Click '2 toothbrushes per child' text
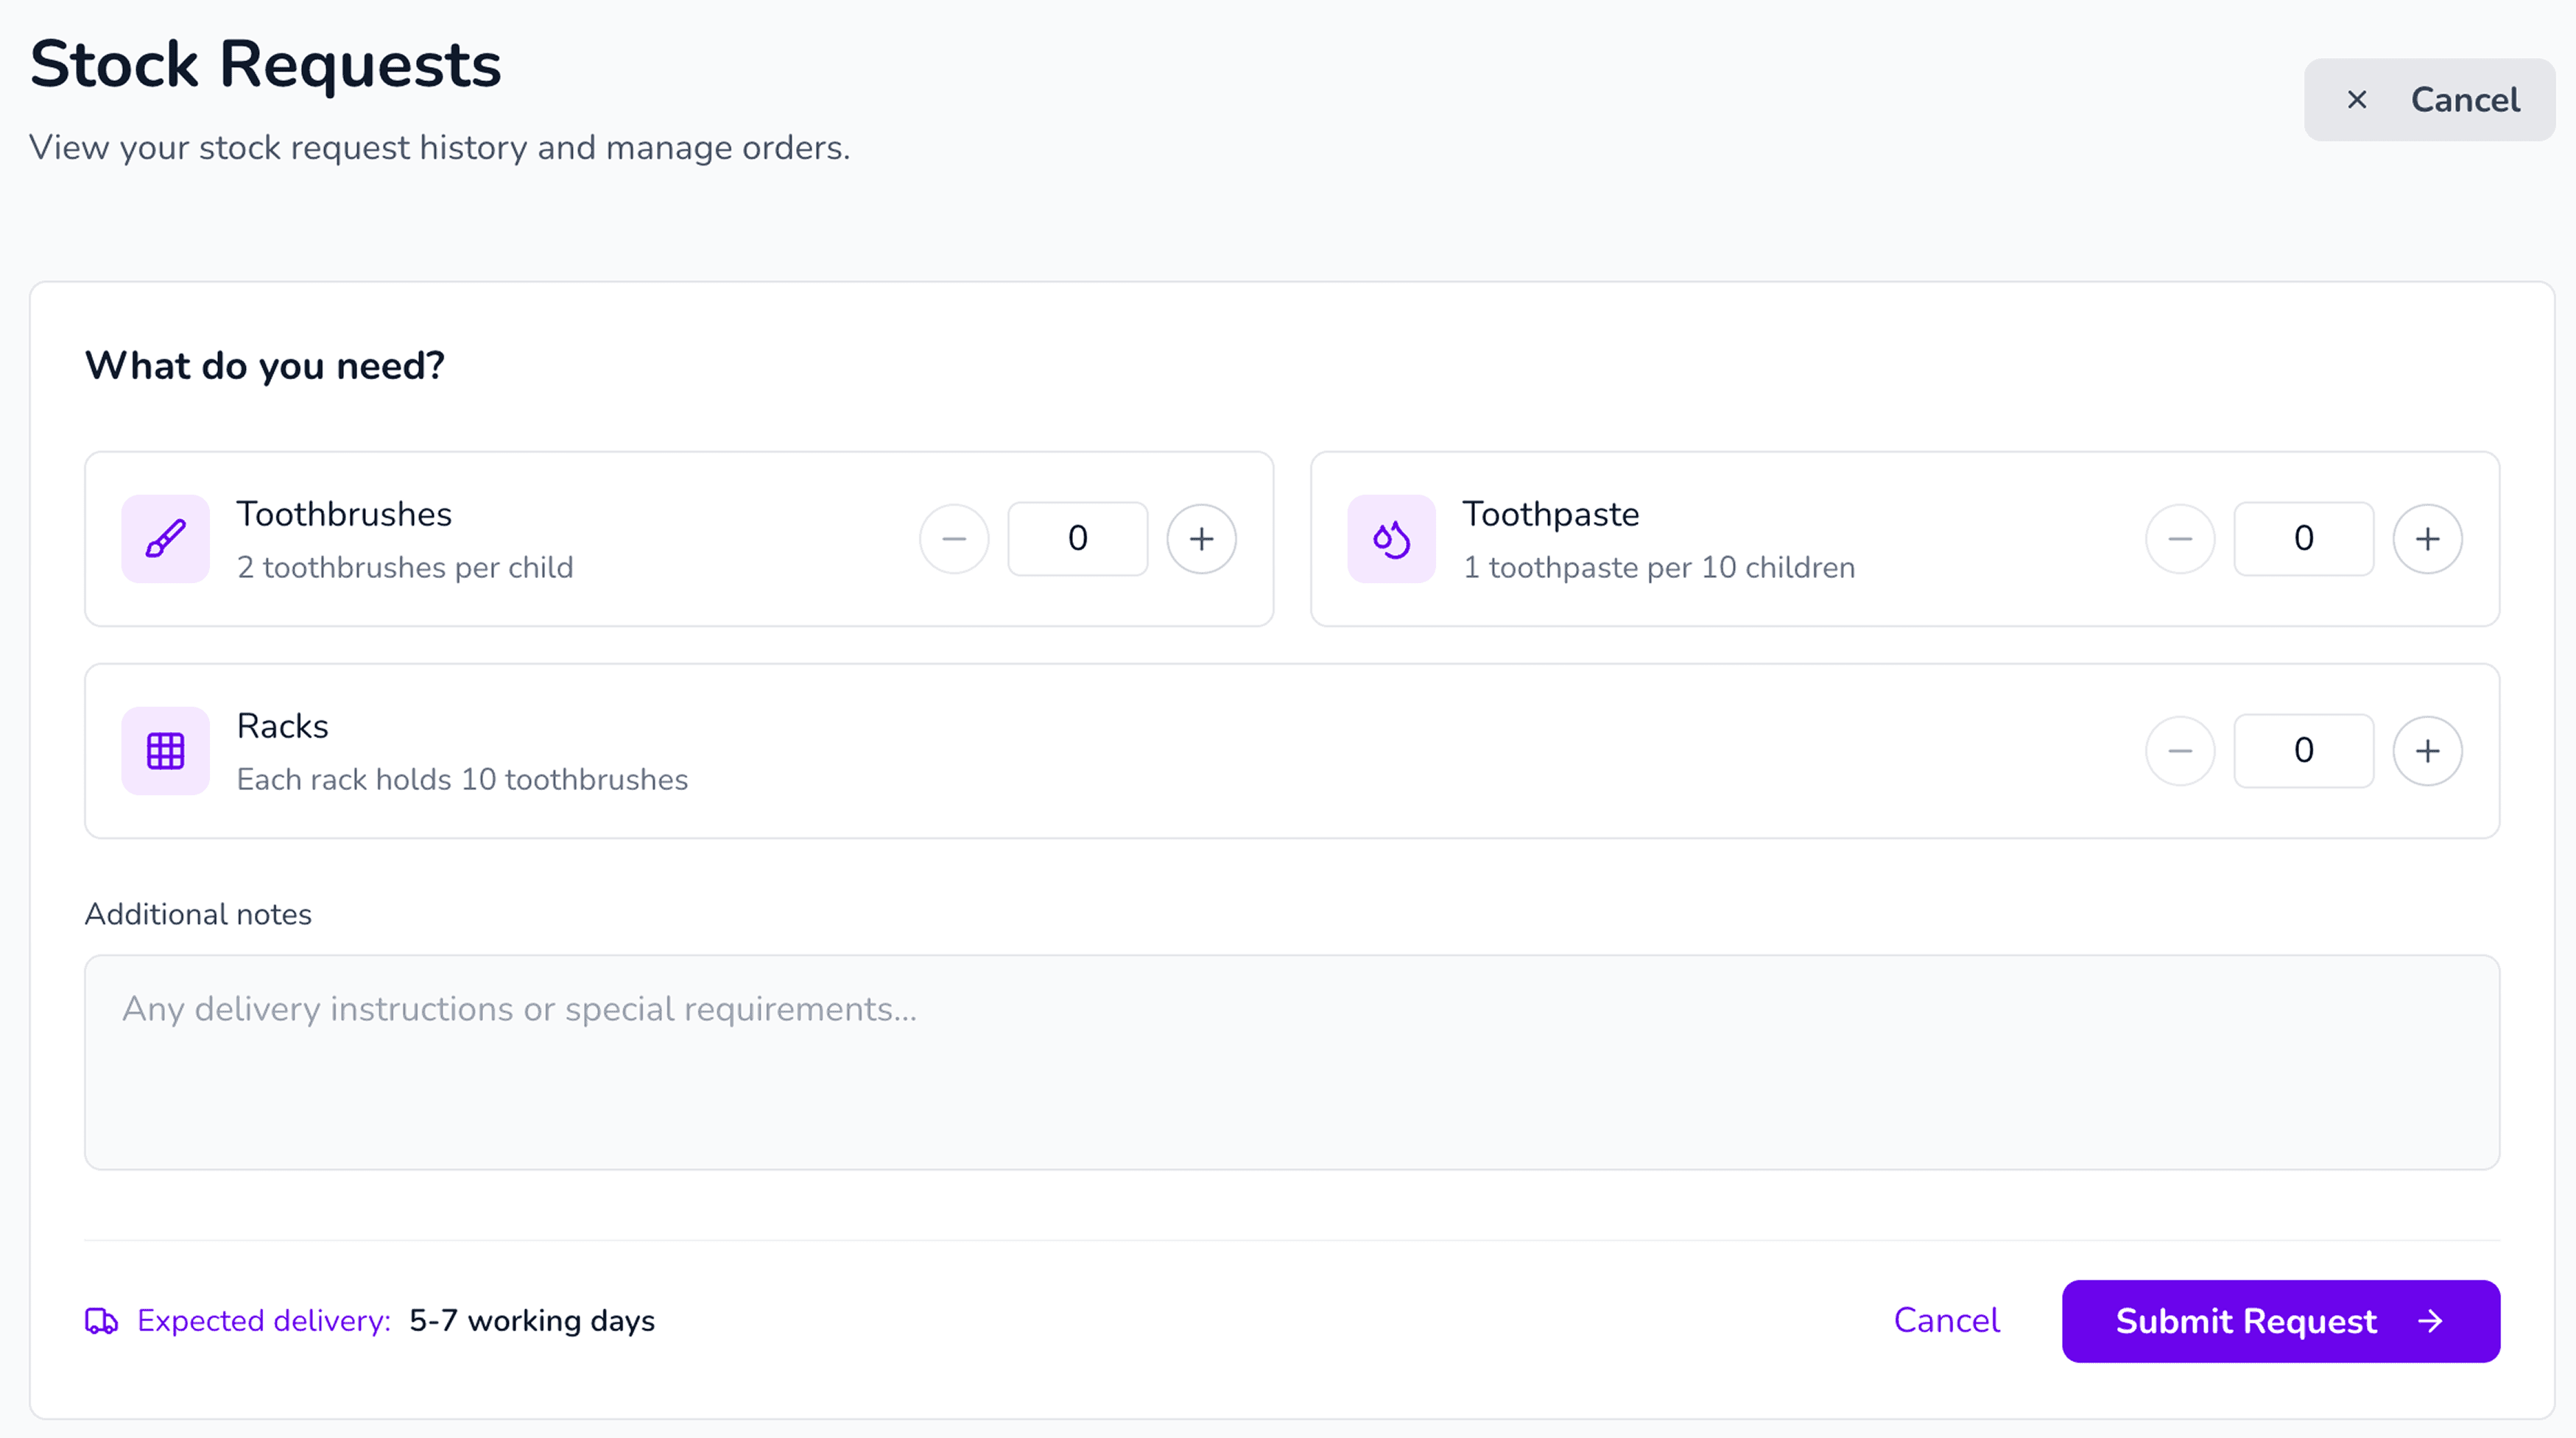 click(x=405, y=567)
